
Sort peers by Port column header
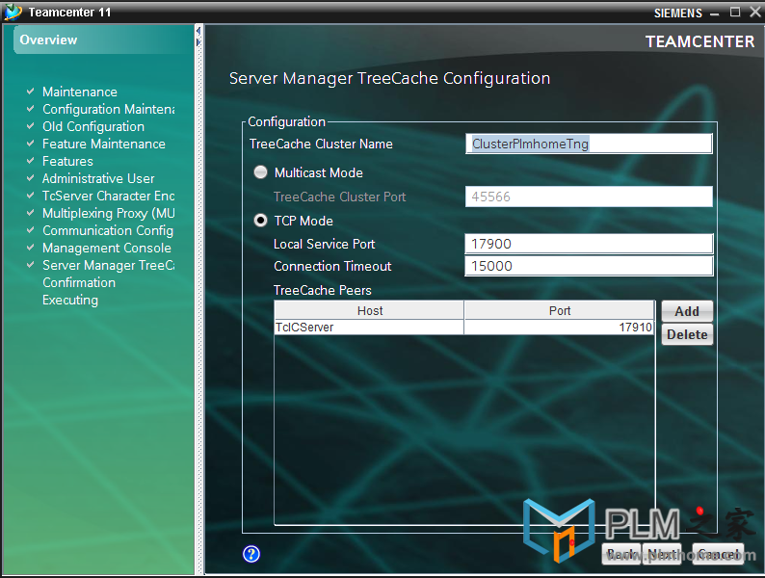pos(559,311)
